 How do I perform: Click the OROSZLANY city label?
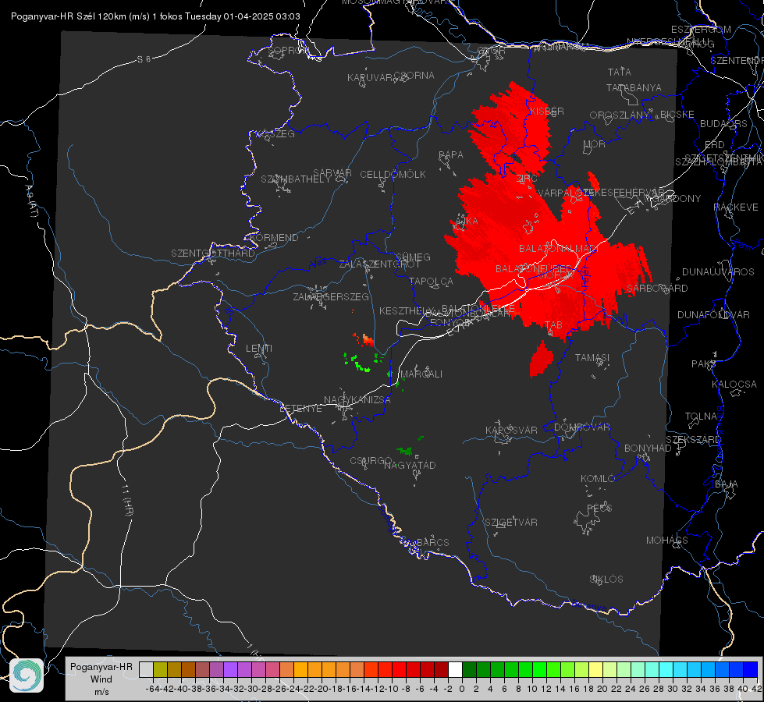coord(620,115)
